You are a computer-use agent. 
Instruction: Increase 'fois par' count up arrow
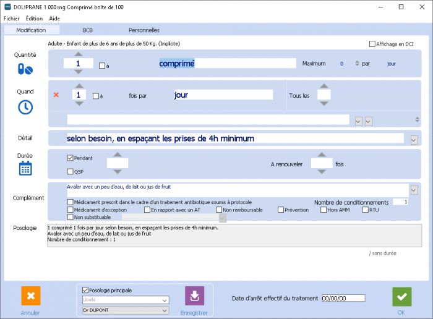click(79, 86)
